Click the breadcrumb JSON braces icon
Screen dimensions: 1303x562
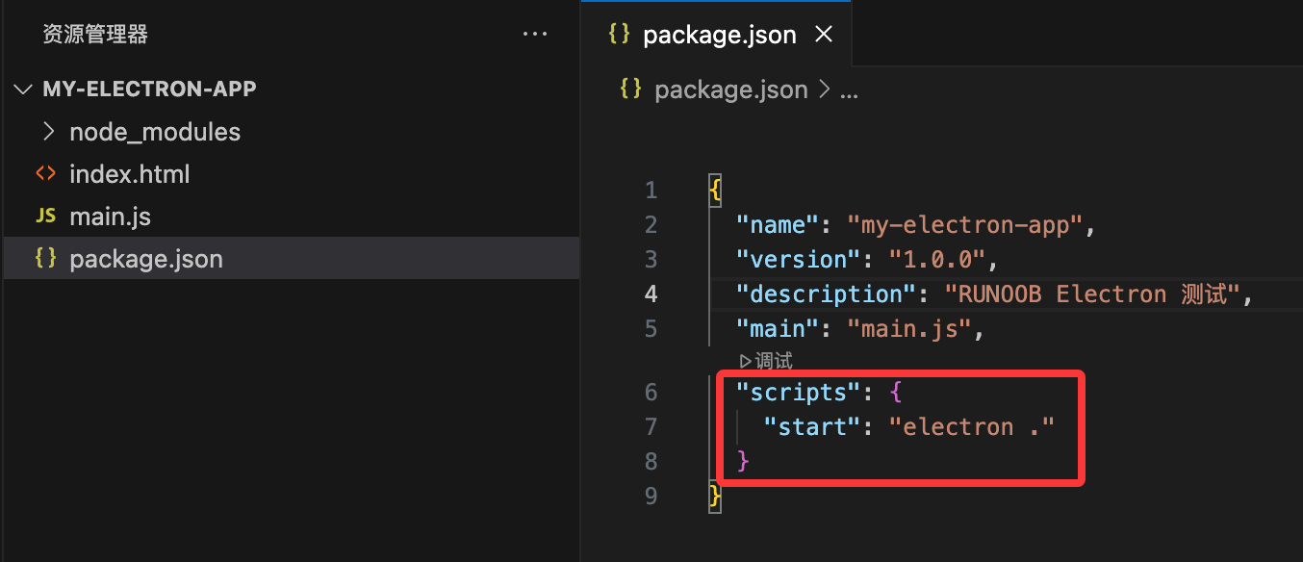[631, 89]
